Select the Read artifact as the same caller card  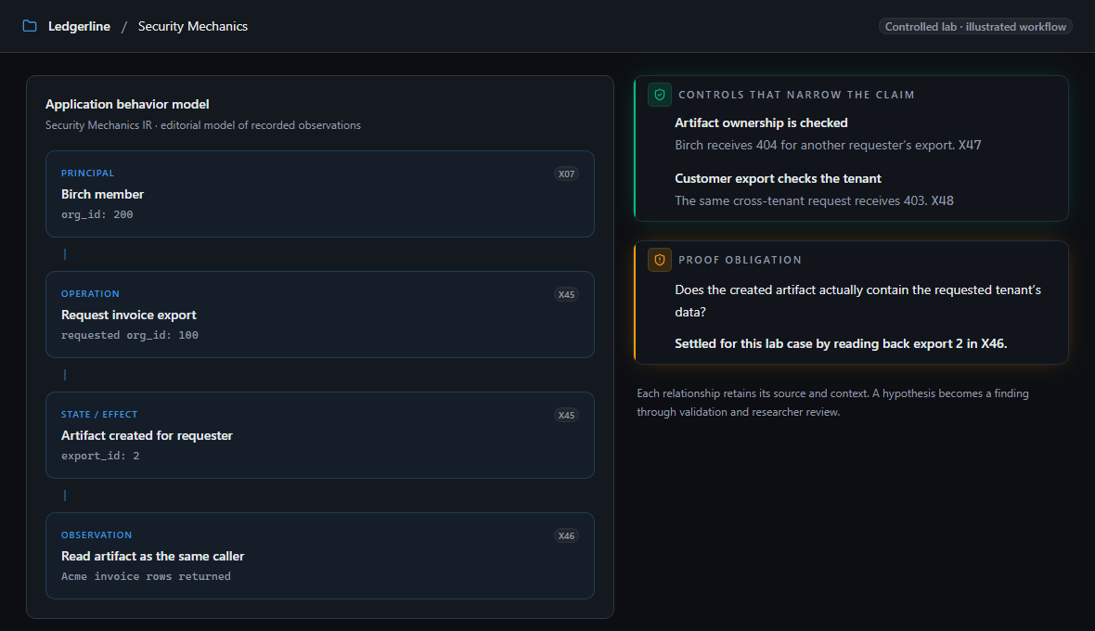320,557
